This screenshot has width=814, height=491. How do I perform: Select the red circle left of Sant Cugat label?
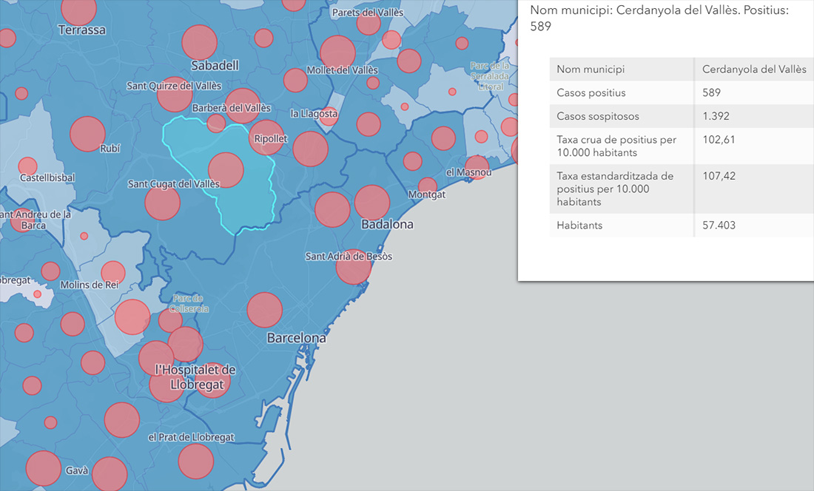coord(162,203)
